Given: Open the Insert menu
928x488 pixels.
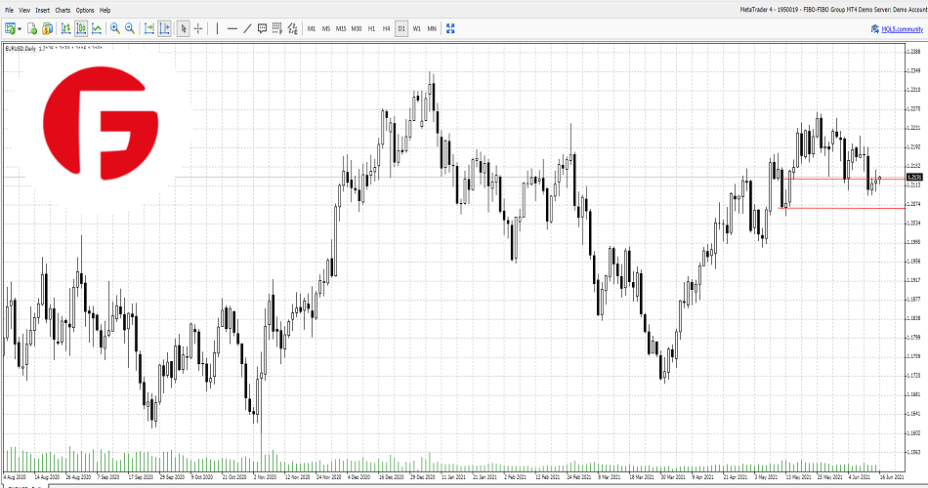Looking at the screenshot, I should point(42,10).
